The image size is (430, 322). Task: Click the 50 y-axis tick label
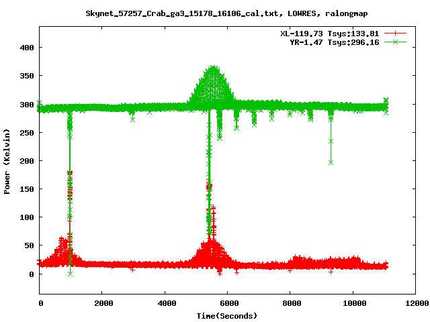pyautogui.click(x=29, y=246)
